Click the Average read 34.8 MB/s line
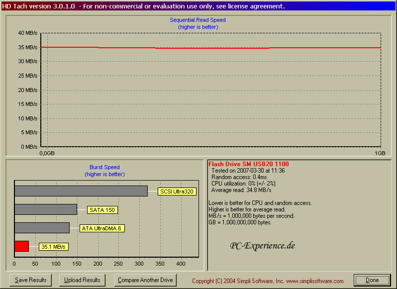Viewport: 397px width, 289px height. click(241, 190)
